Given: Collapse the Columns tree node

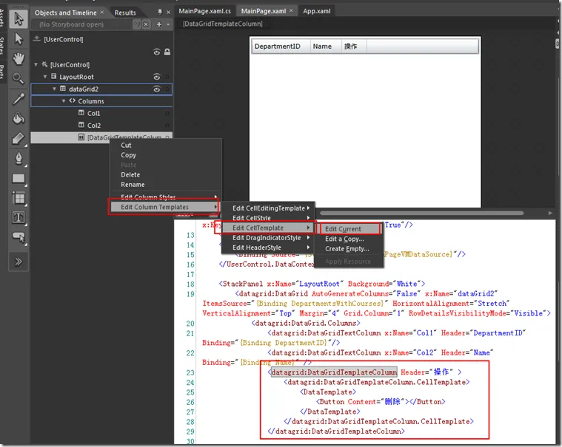Looking at the screenshot, I should tap(64, 101).
